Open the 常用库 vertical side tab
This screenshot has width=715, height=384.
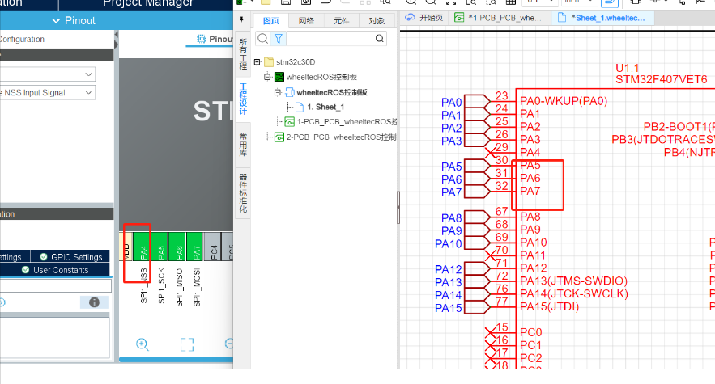243,145
